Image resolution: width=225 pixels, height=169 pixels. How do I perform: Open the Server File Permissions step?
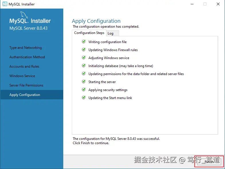(26, 85)
